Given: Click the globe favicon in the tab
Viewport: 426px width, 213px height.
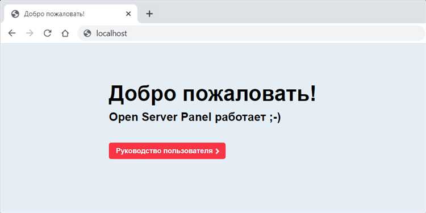Looking at the screenshot, I should pyautogui.click(x=15, y=14).
